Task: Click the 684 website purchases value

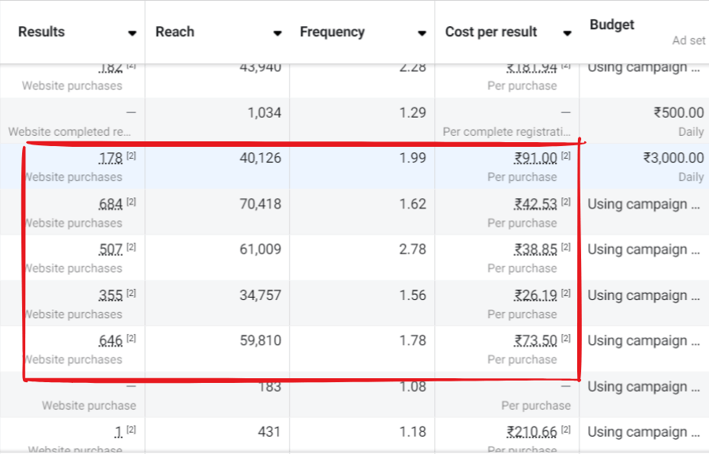Action: [111, 204]
